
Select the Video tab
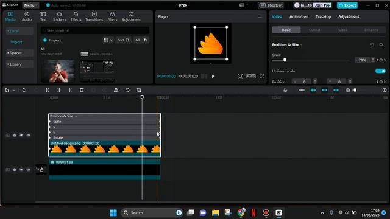(x=277, y=16)
